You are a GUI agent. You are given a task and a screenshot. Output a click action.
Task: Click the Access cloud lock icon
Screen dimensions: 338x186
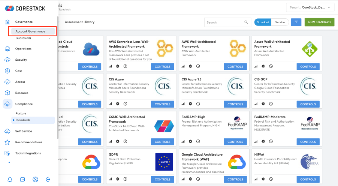click(x=7, y=82)
